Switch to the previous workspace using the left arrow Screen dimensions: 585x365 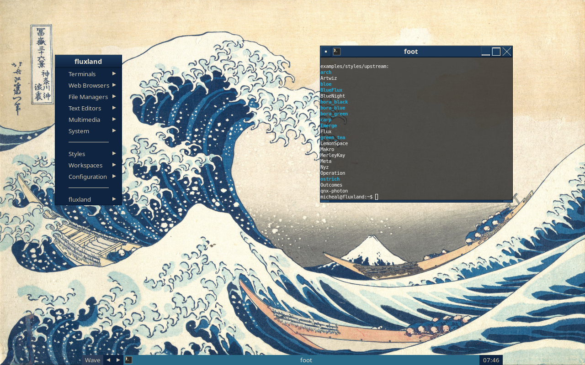pos(108,360)
